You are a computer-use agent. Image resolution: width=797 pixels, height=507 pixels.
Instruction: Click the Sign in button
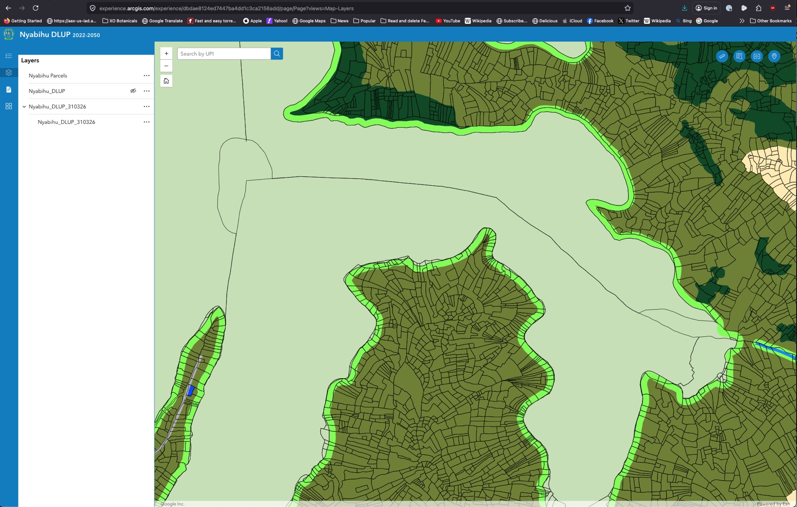(706, 7)
